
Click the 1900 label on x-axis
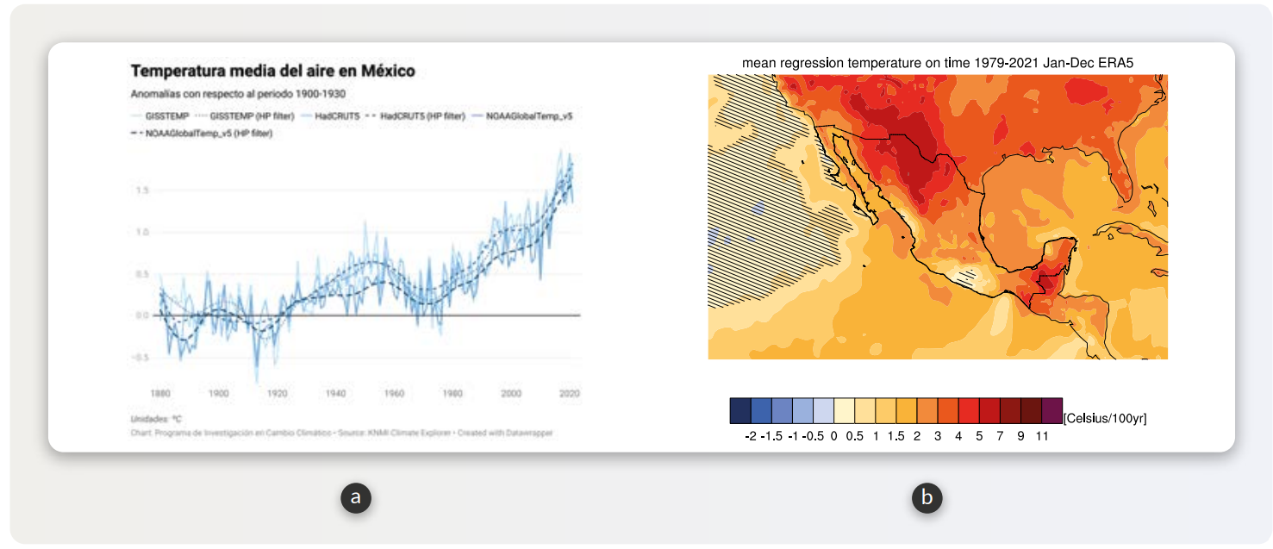pyautogui.click(x=219, y=393)
